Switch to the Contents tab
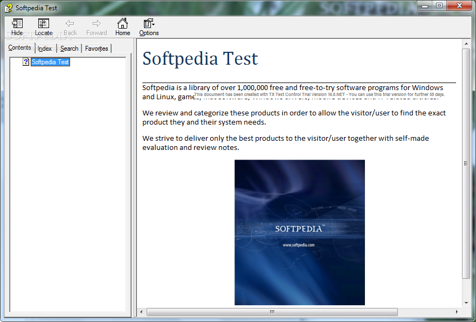476x322 pixels. coord(20,47)
